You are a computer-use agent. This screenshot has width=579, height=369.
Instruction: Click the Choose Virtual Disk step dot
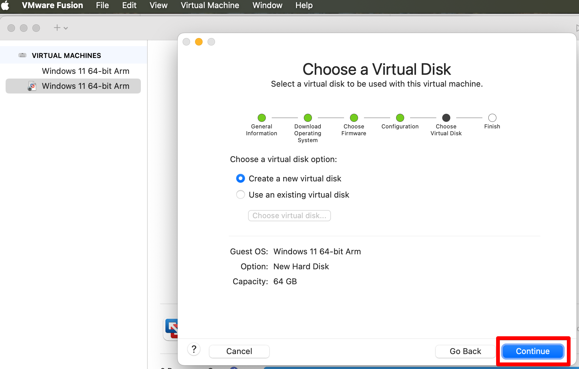point(446,118)
